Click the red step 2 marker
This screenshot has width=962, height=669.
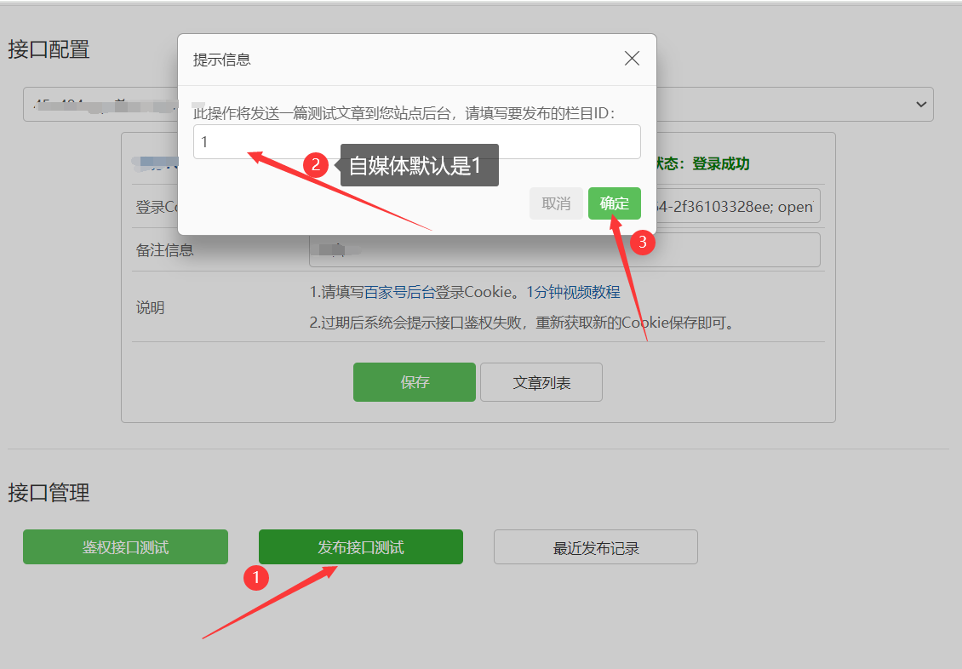tap(316, 165)
